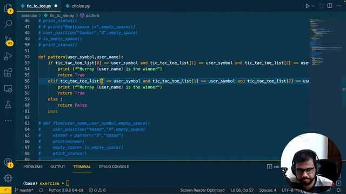The width and height of the screenshot is (346, 194).
Task: Go to line via Ln 56, Col 27
Action: (242, 190)
